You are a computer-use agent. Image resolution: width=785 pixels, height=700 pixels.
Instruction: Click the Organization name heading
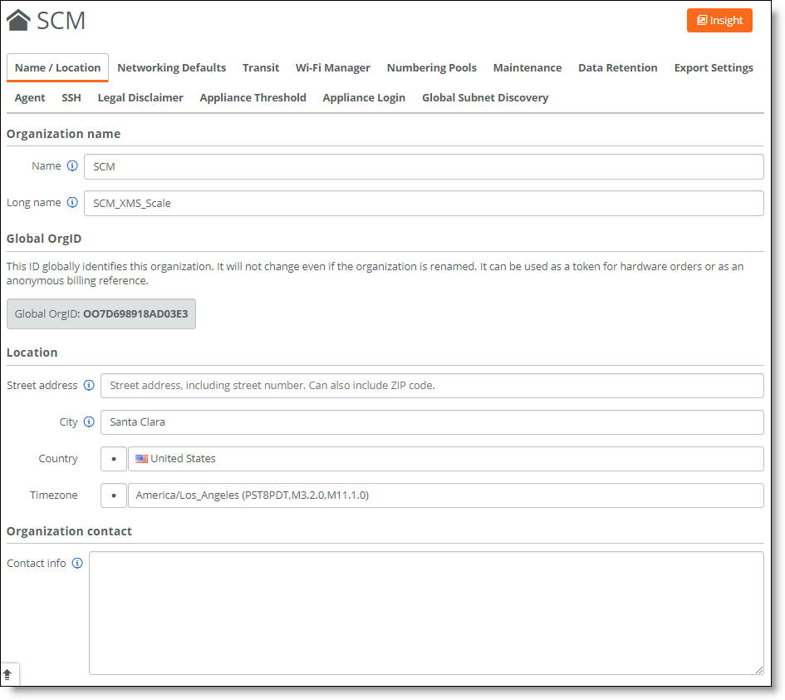click(x=64, y=134)
